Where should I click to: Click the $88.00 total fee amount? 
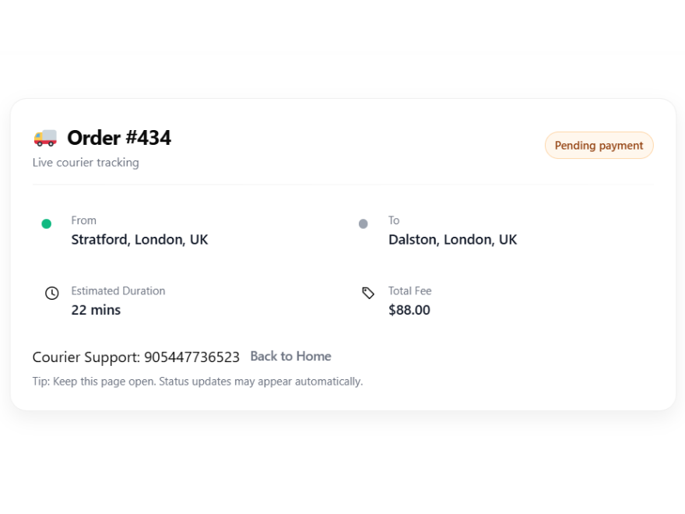[409, 310]
